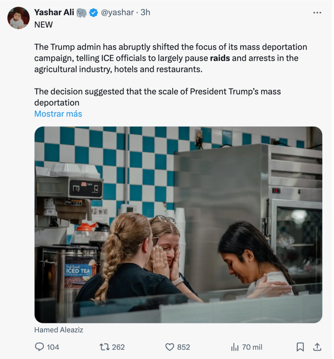Click the bolded word raids
The image size is (334, 359).
[x=220, y=58]
